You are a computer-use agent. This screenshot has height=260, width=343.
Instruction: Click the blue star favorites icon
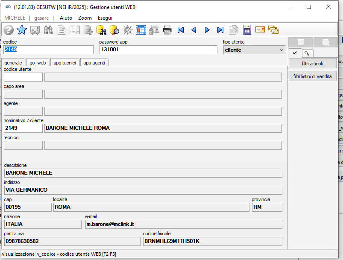point(22,30)
